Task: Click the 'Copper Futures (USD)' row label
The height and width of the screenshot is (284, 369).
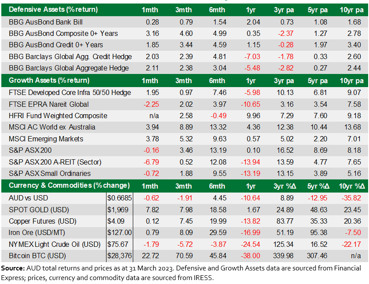Action: pyautogui.click(x=43, y=221)
